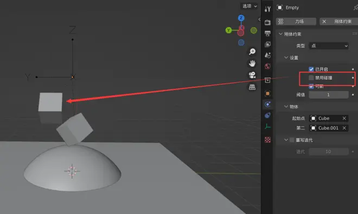Switch perspective/orthographic with grid icon
The image size is (358, 214).
pyautogui.click(x=252, y=87)
